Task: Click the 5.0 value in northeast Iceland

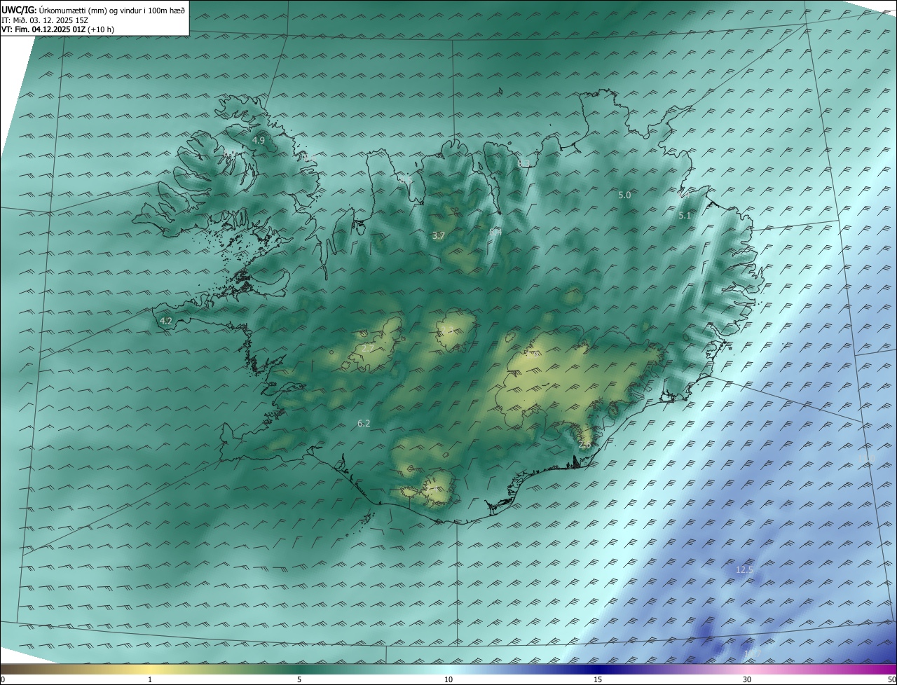Action: click(624, 195)
